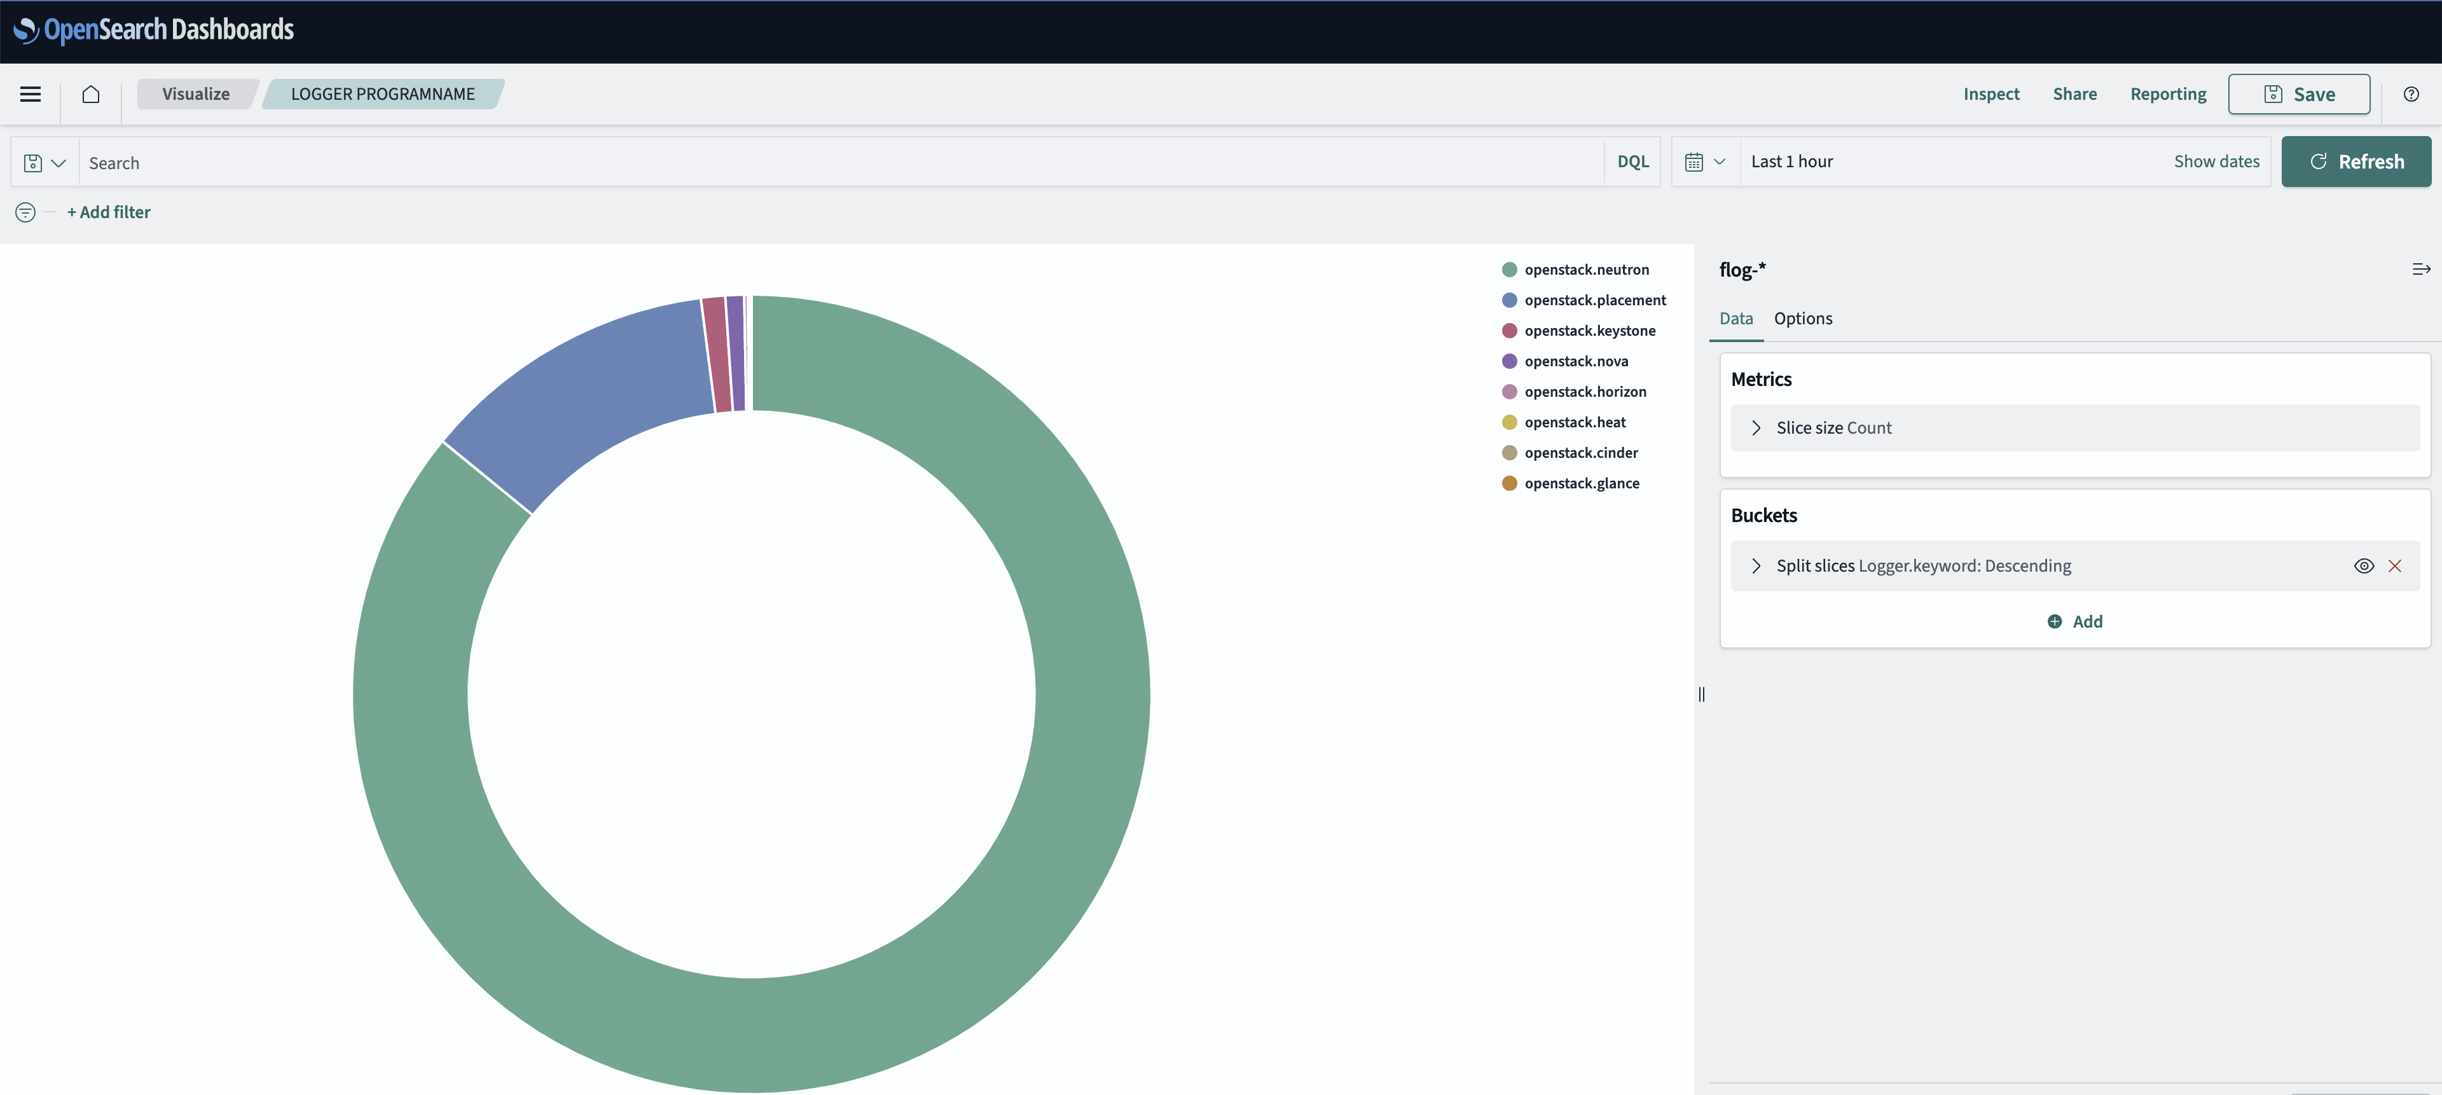The height and width of the screenshot is (1095, 2442).
Task: Go to home via house icon
Action: pyautogui.click(x=91, y=94)
